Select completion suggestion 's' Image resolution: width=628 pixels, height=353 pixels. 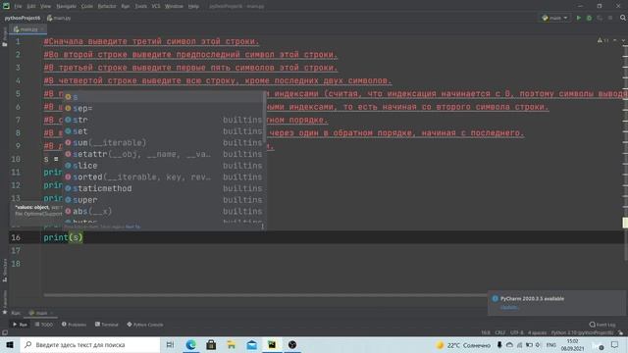(x=164, y=96)
